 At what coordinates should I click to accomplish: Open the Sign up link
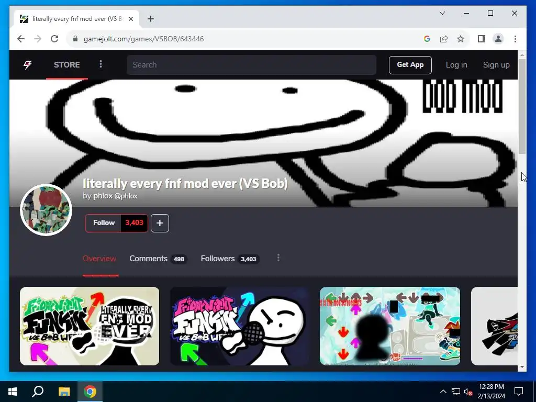tap(496, 65)
